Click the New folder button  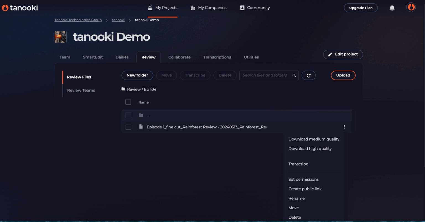(x=137, y=75)
